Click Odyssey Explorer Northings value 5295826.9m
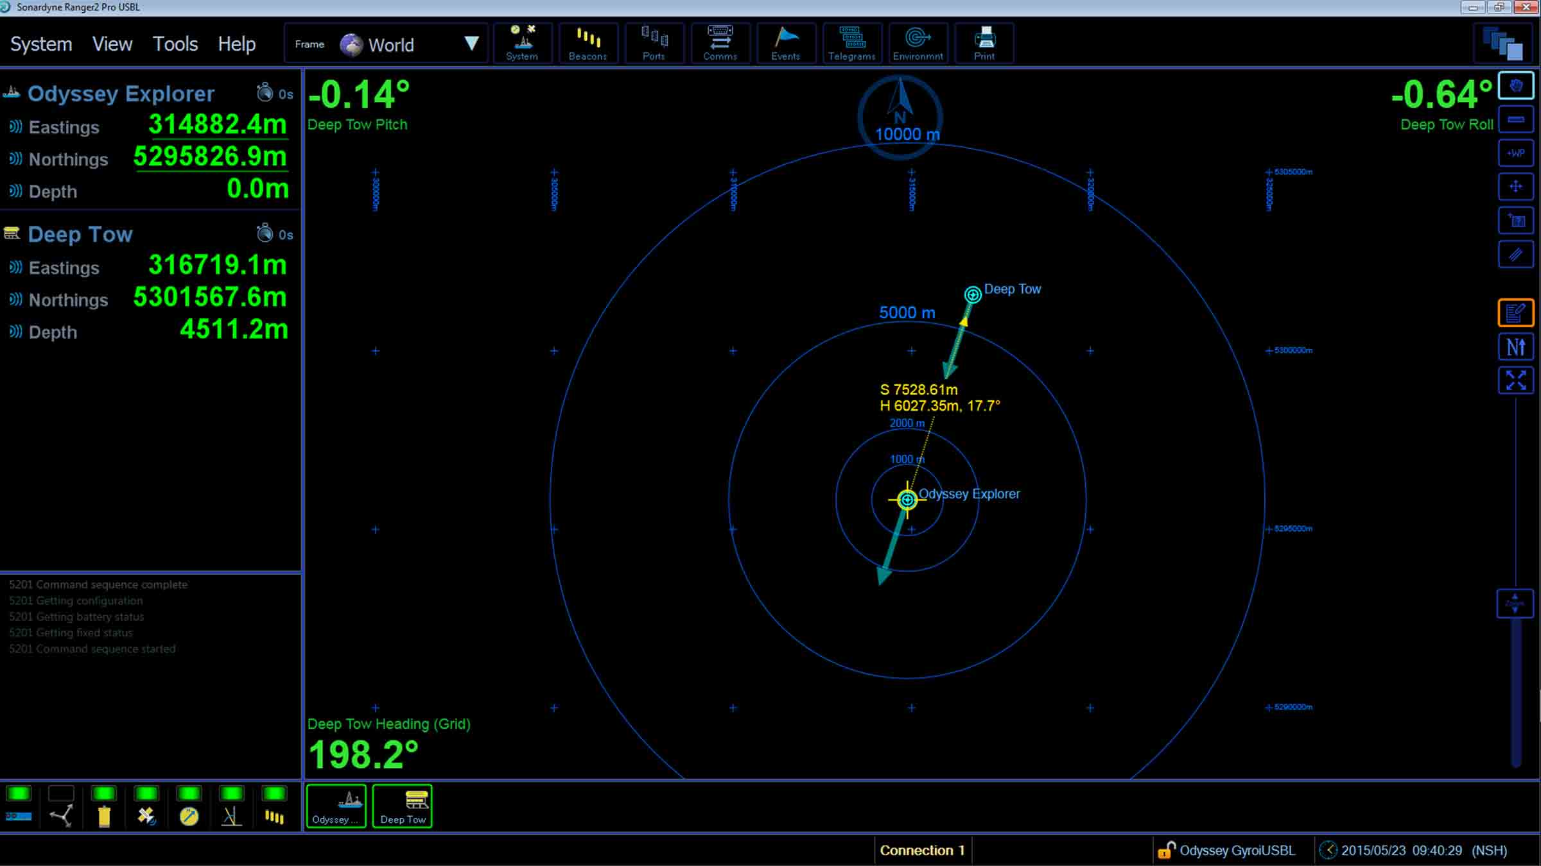The width and height of the screenshot is (1541, 866). 210,156
